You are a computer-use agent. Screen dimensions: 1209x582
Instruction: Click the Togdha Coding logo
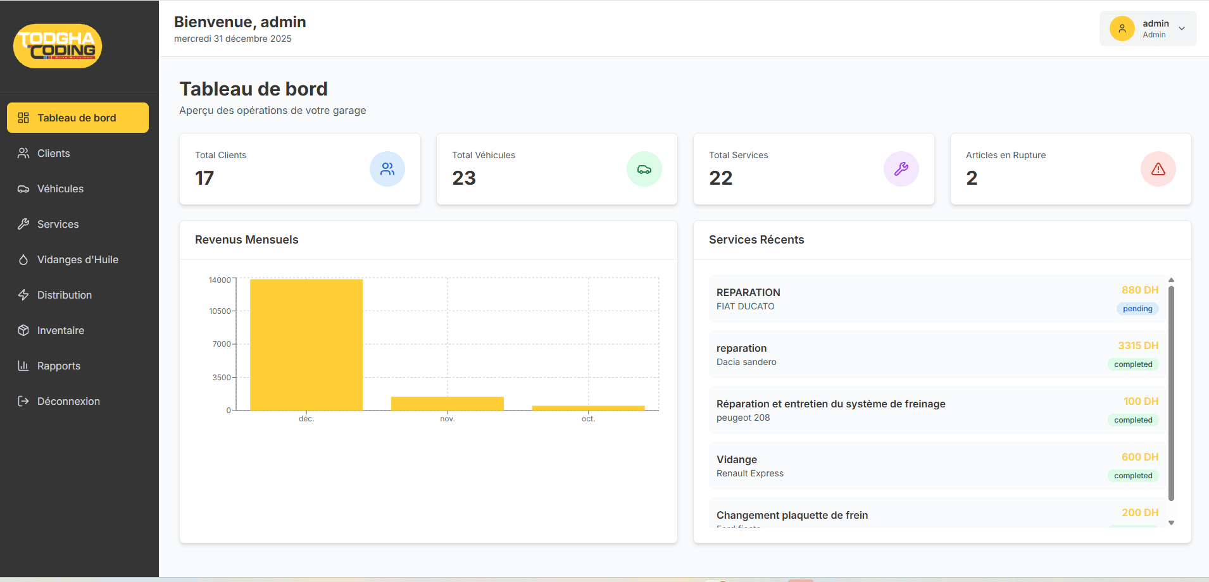pyautogui.click(x=58, y=46)
